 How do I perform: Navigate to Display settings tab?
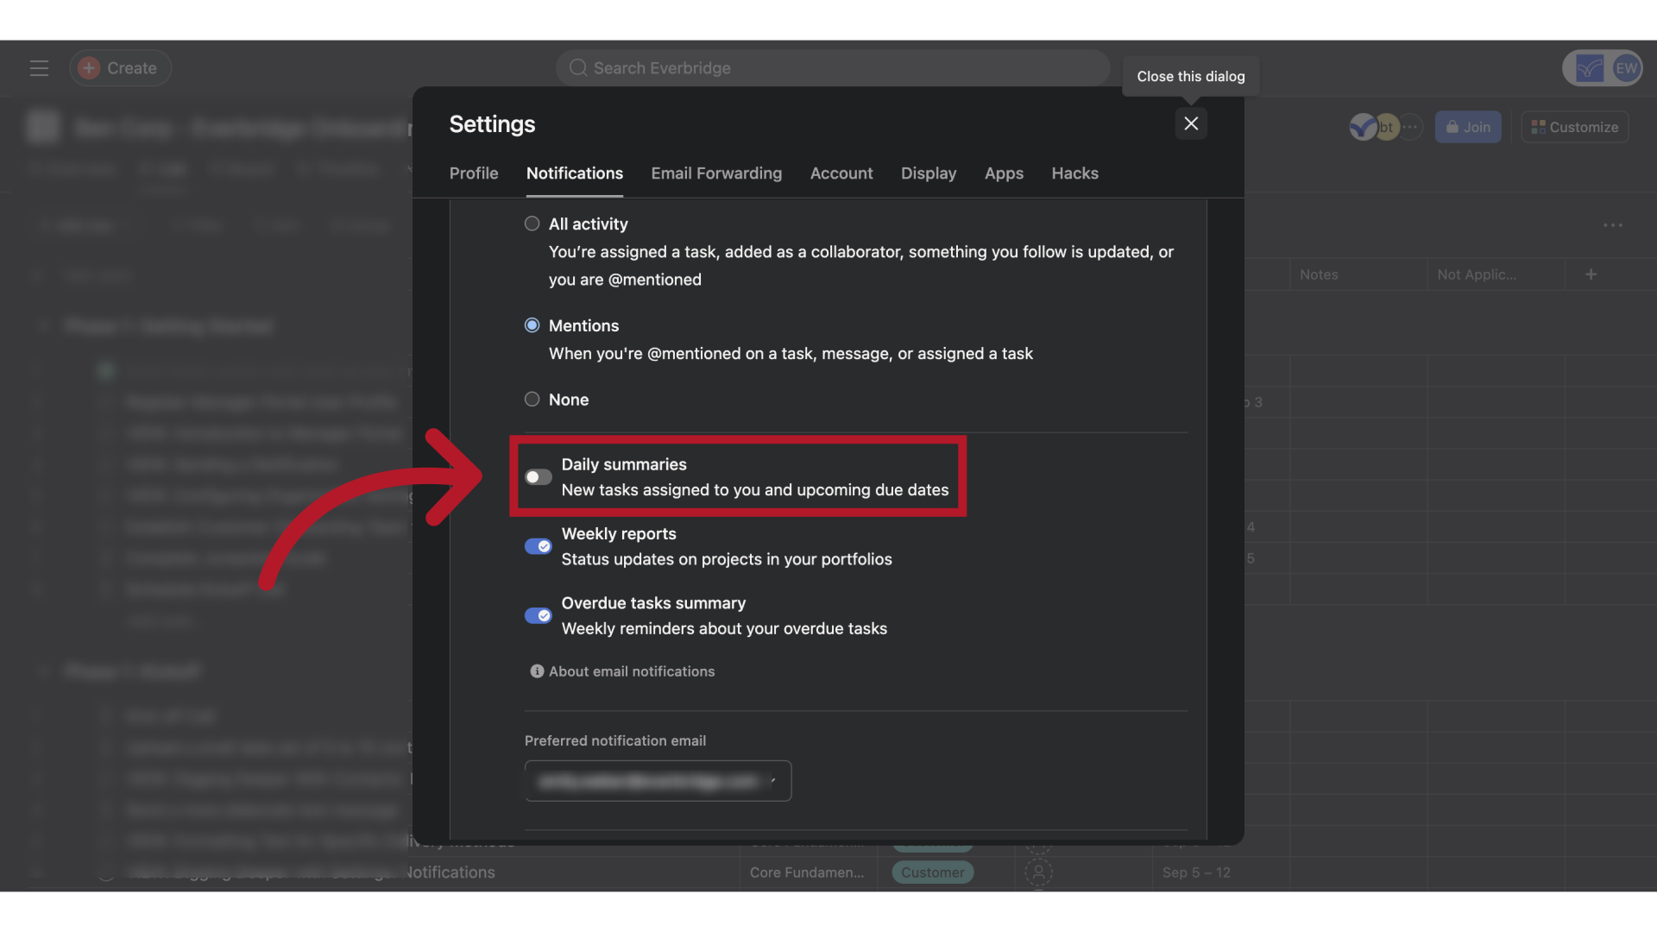[x=929, y=173]
